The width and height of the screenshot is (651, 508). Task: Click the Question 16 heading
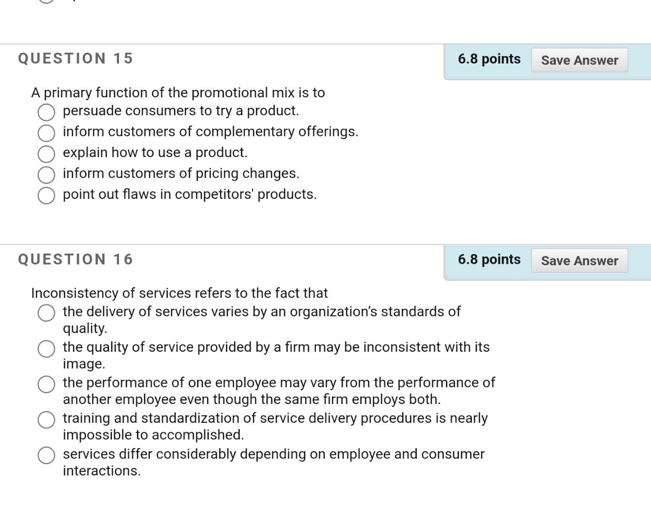point(75,259)
